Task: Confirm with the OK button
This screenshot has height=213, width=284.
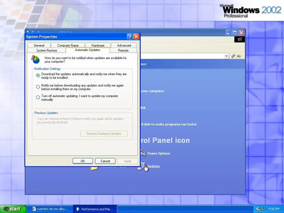Action: (83, 161)
